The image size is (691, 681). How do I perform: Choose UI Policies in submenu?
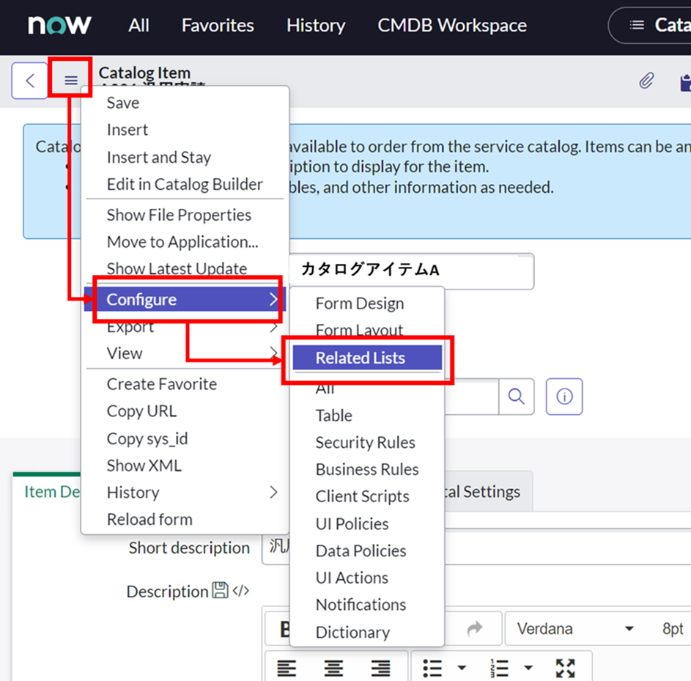tap(367, 523)
